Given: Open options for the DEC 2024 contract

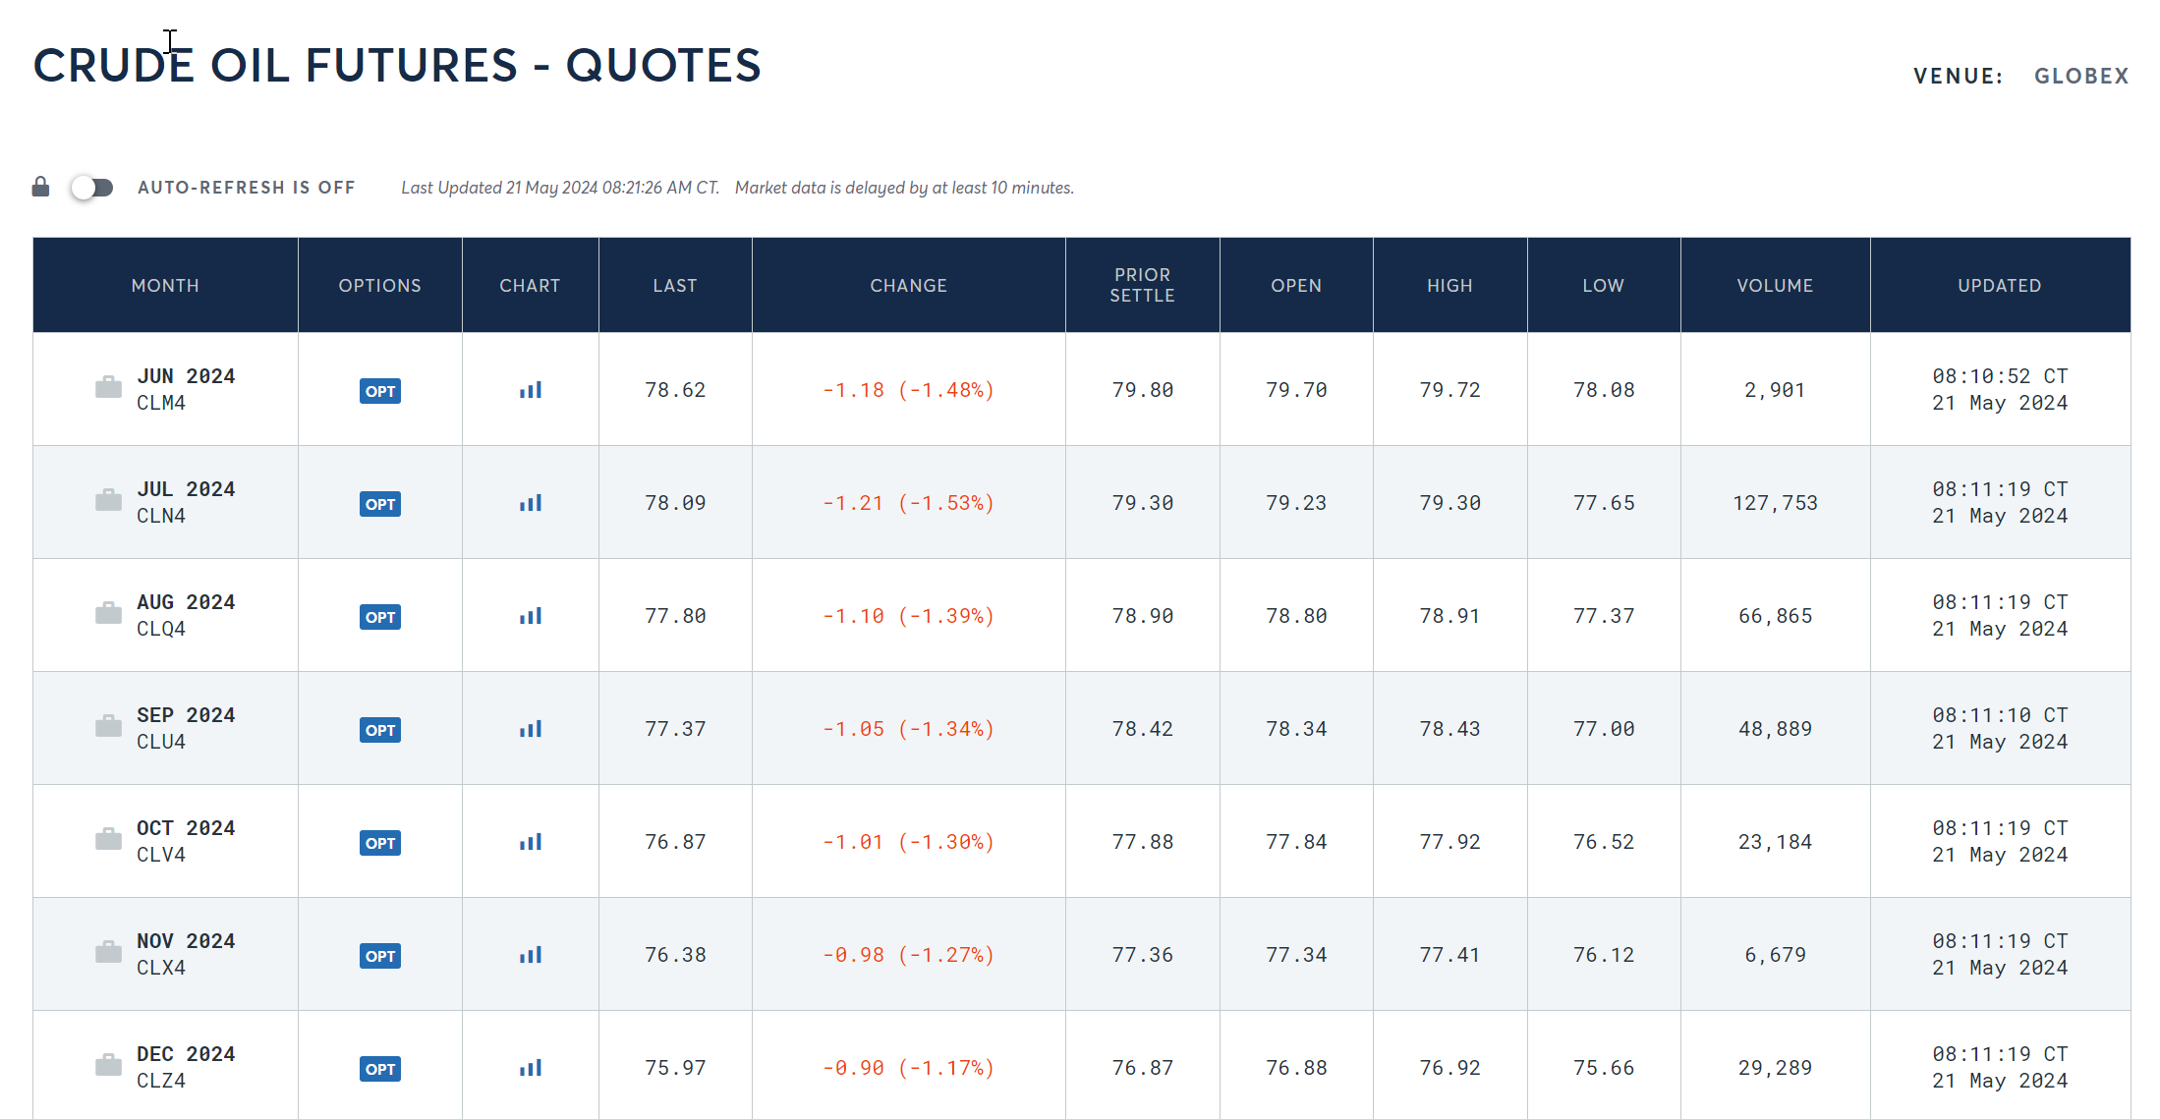Looking at the screenshot, I should click(380, 1069).
